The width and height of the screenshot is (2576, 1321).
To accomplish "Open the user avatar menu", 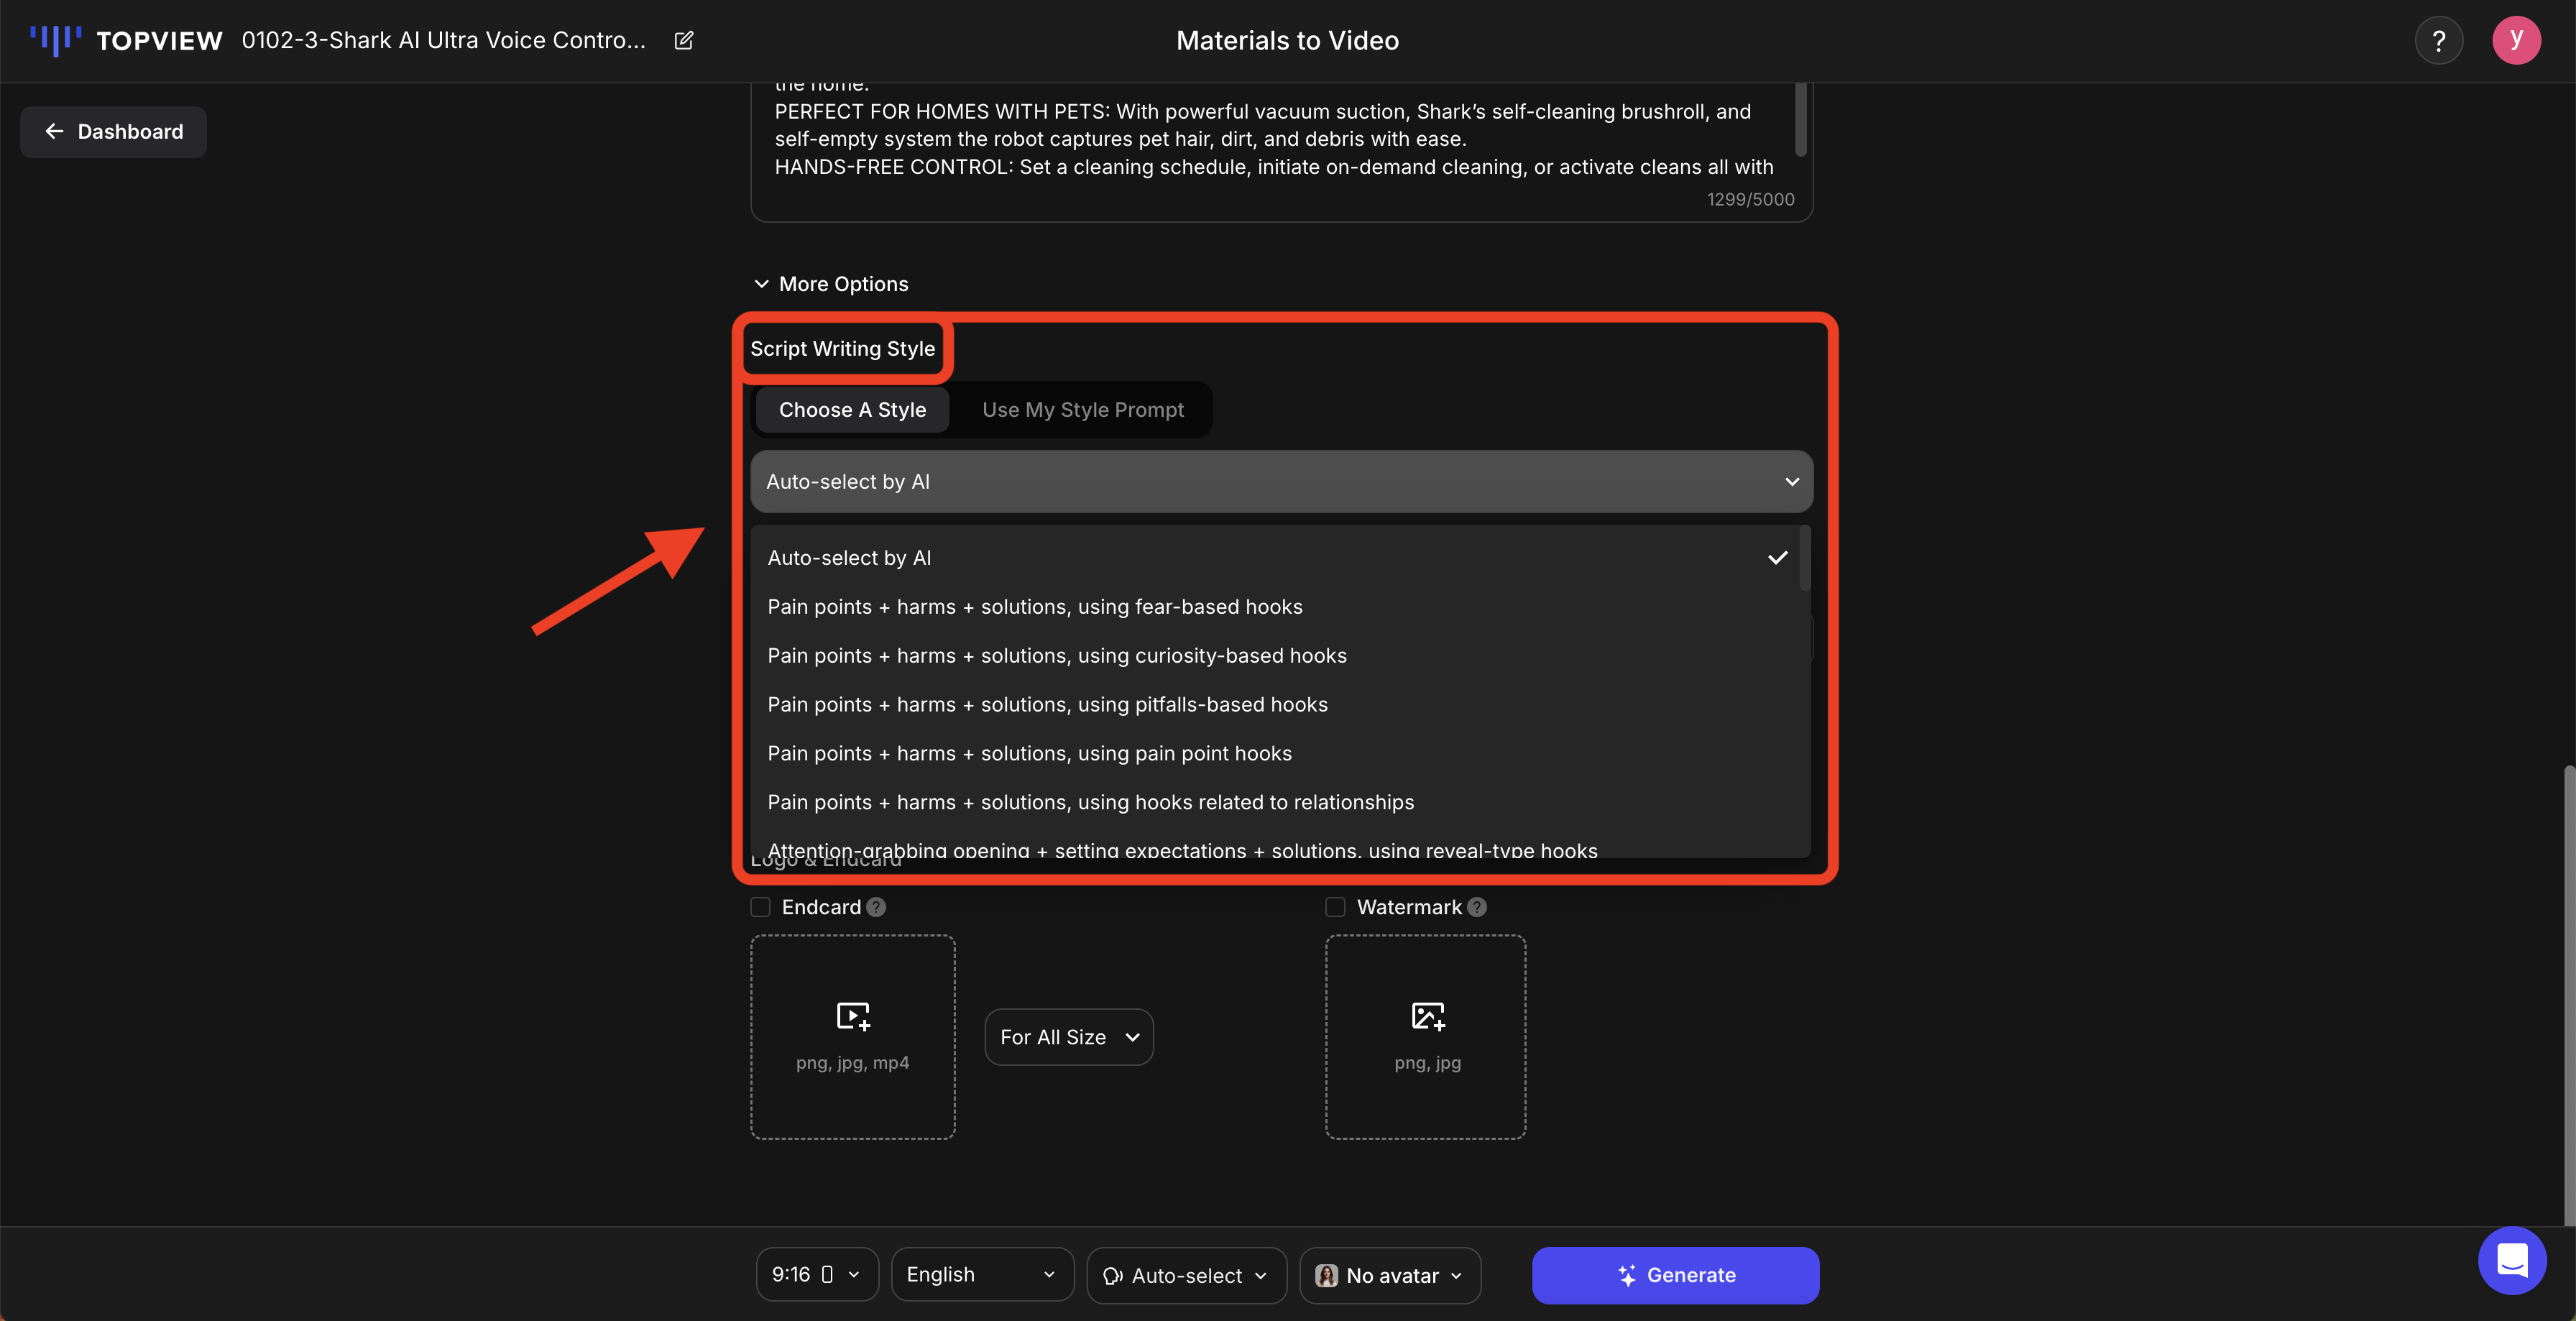I will pos(2516,41).
